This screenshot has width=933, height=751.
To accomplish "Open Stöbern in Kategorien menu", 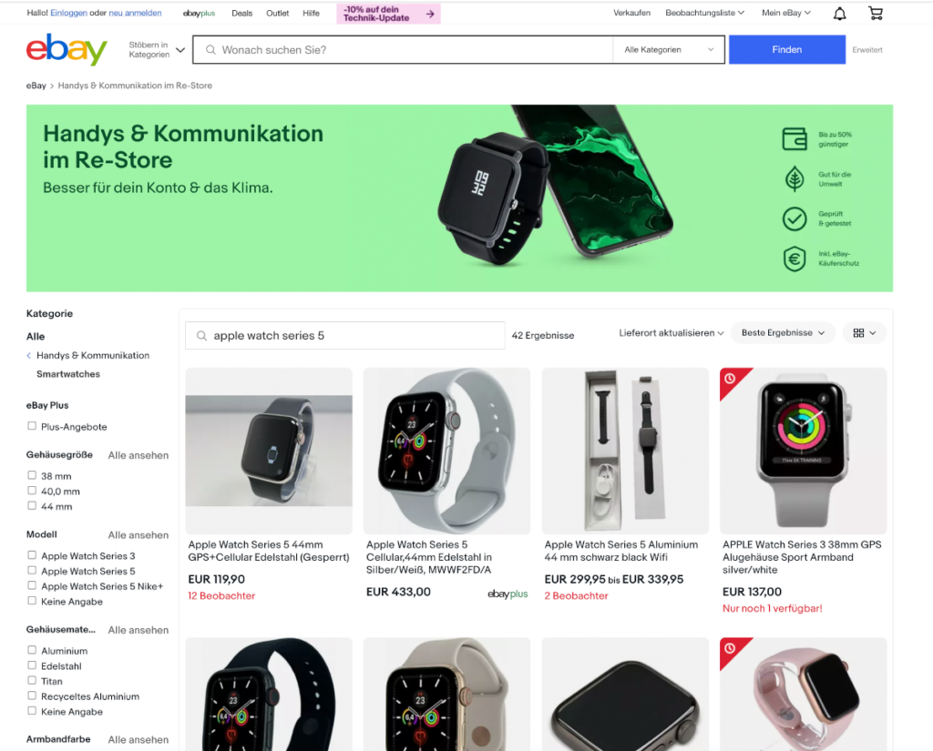I will [x=157, y=50].
